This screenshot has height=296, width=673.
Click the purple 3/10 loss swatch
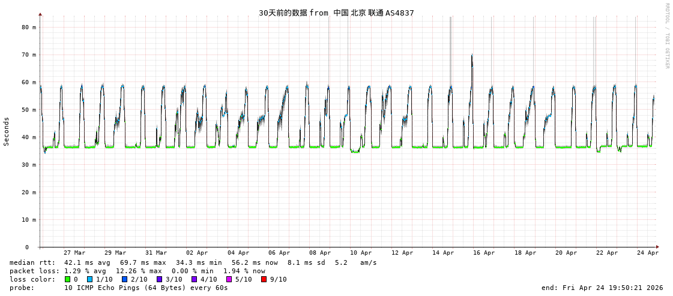(159, 279)
